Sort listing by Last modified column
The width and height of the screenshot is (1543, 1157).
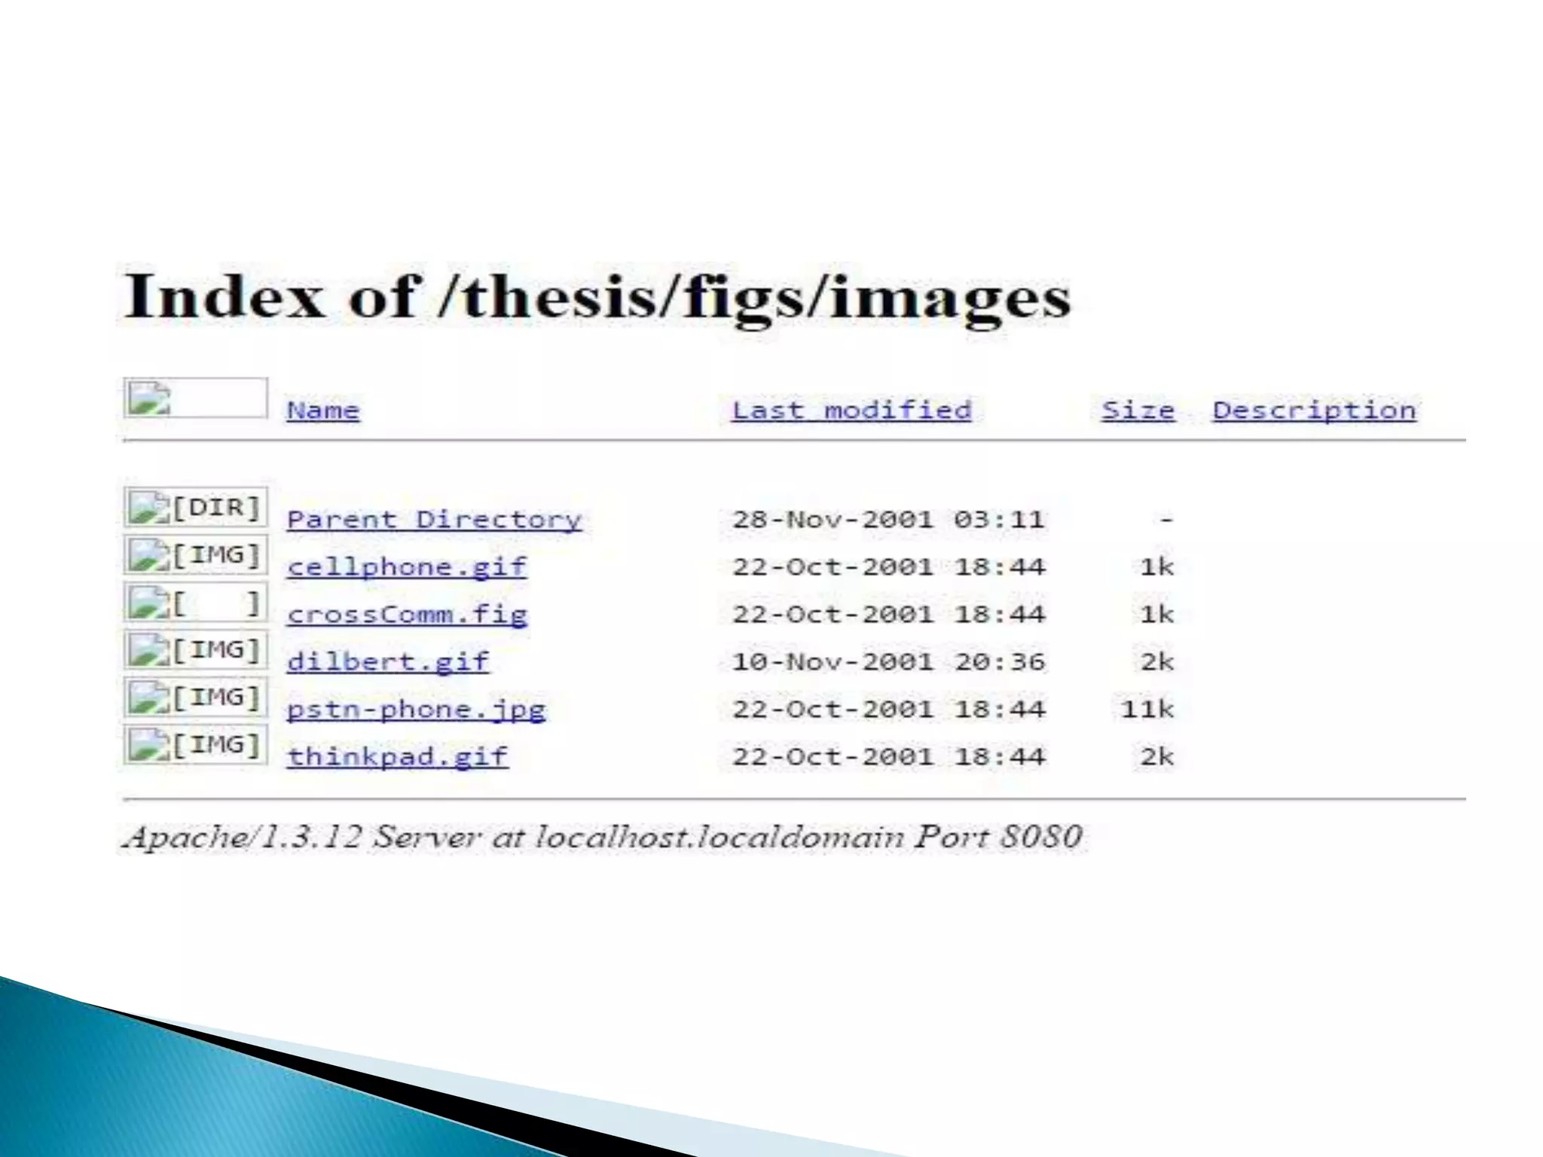coord(851,411)
